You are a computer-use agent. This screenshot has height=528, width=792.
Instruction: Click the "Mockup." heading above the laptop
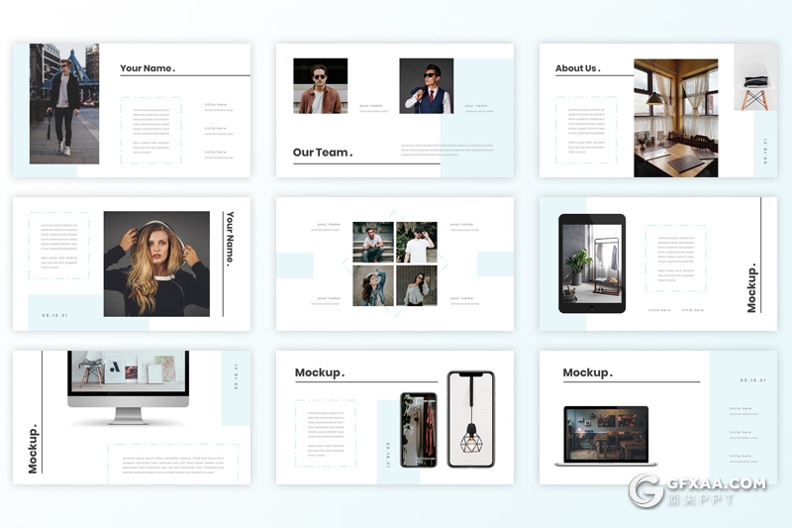[588, 372]
